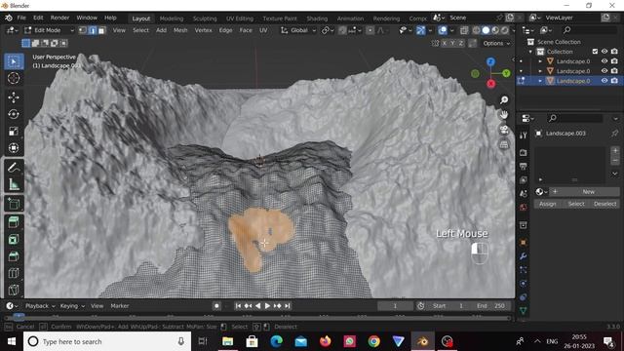
Task: Select the Transform tool
Action: [14, 148]
